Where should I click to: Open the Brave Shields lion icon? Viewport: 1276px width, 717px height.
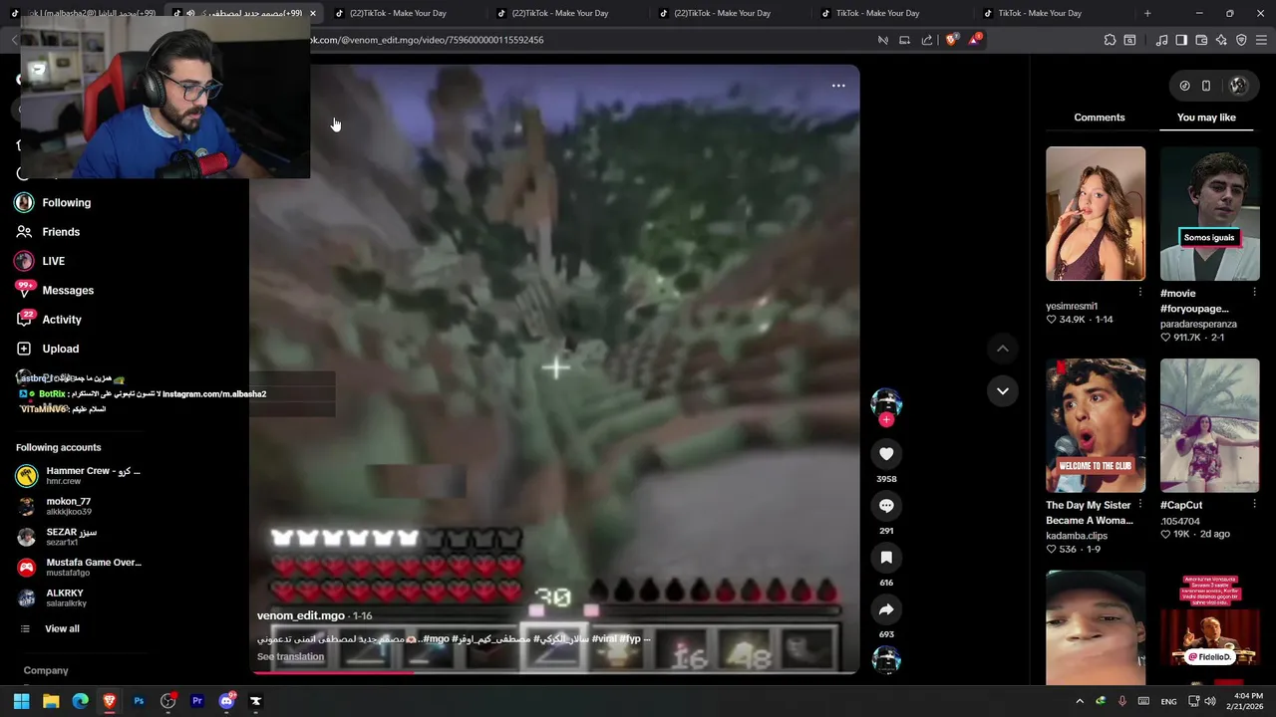point(951,40)
